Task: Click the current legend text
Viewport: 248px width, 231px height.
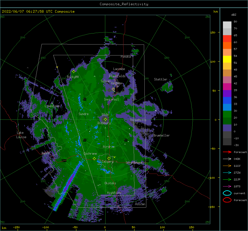Action: click(239, 193)
